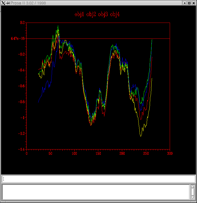The image size is (197, 203).
Task: Maximize the Prosa II window
Action: [x=189, y=3]
